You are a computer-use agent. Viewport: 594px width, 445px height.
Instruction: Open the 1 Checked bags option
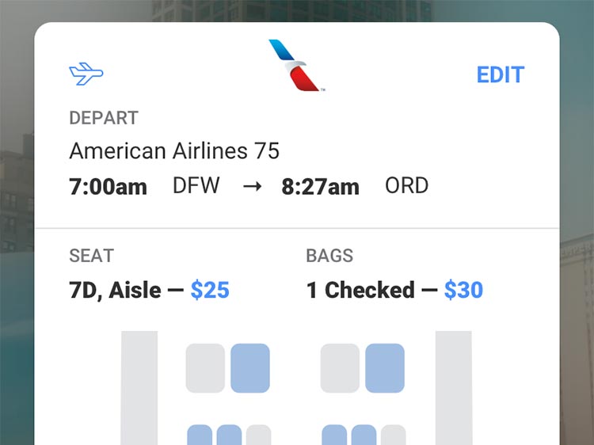360,290
